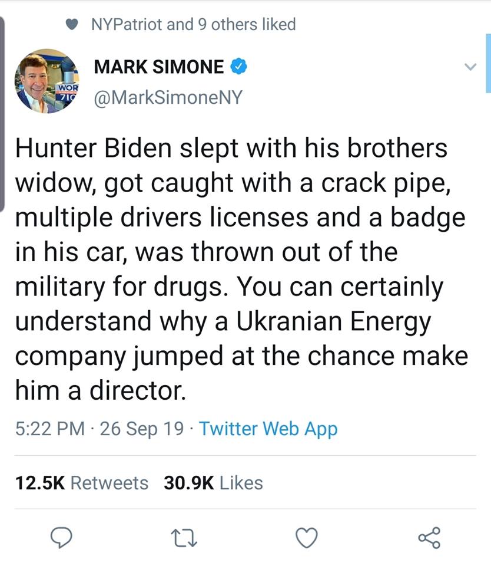Open the share options icon
The width and height of the screenshot is (491, 566).
[429, 538]
